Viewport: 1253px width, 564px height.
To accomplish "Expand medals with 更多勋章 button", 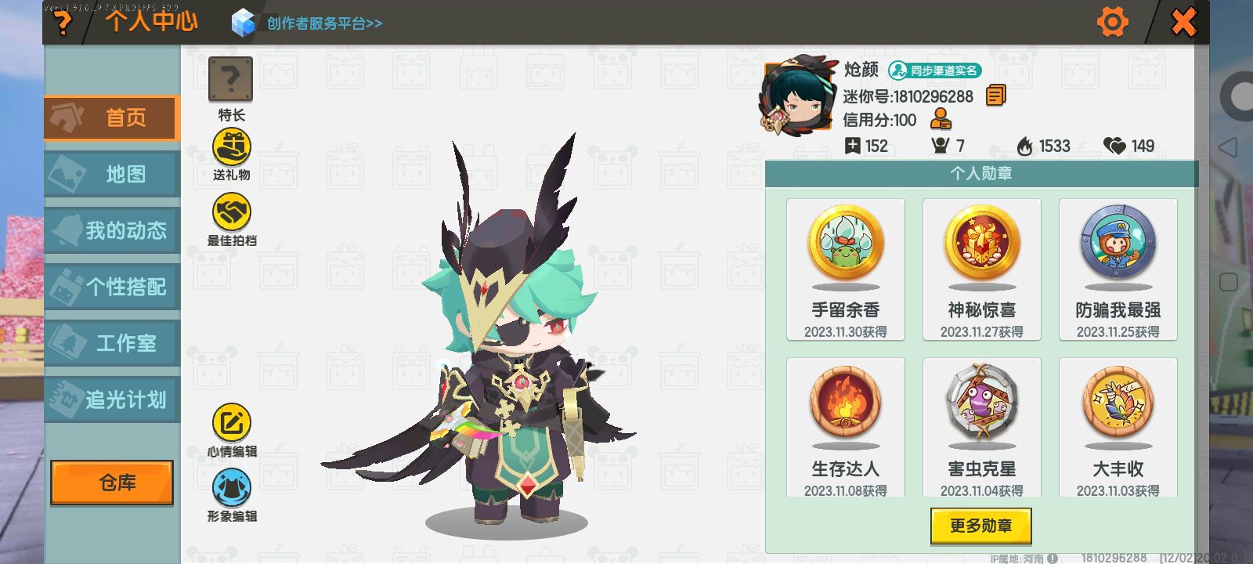I will pos(980,526).
